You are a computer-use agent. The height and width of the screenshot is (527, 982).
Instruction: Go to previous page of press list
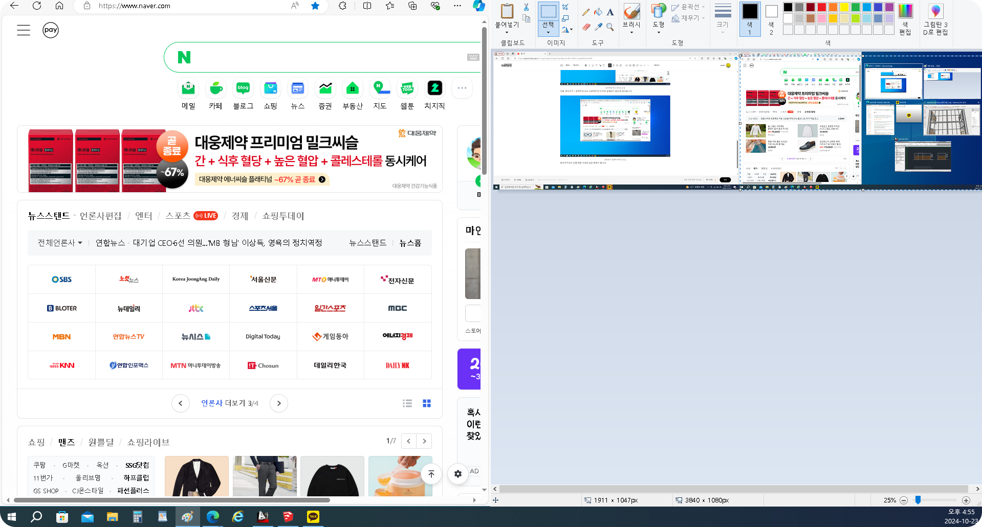pyautogui.click(x=181, y=403)
